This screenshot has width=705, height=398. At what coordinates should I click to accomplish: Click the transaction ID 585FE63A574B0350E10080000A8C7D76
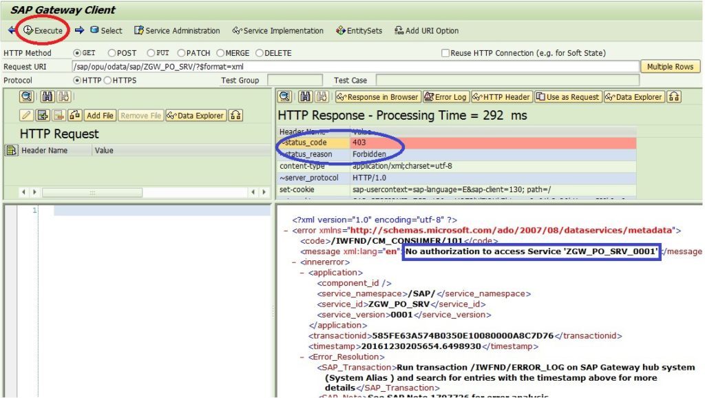[x=463, y=336]
